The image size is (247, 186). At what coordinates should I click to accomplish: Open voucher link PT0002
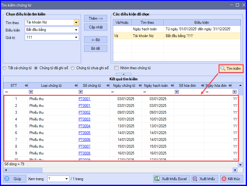coord(84,112)
